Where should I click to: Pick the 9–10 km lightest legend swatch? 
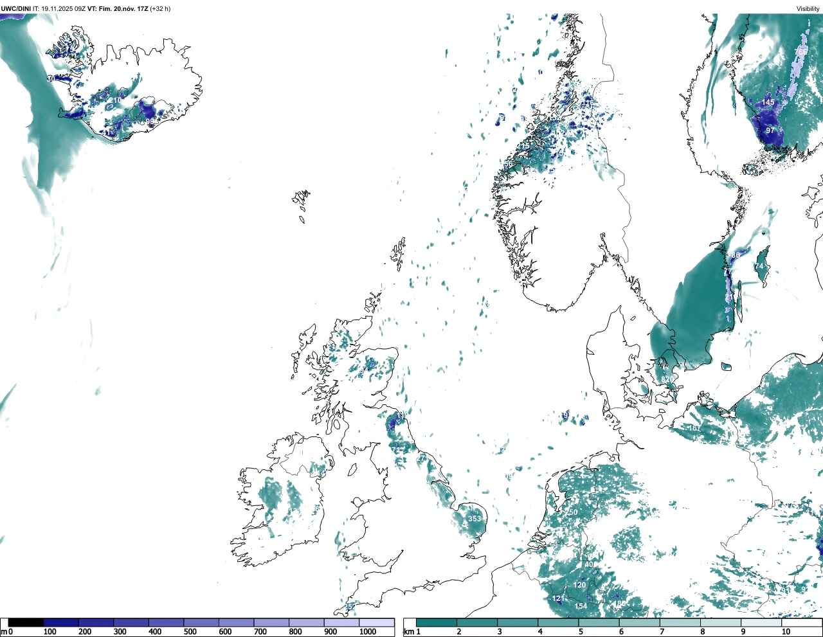762,622
